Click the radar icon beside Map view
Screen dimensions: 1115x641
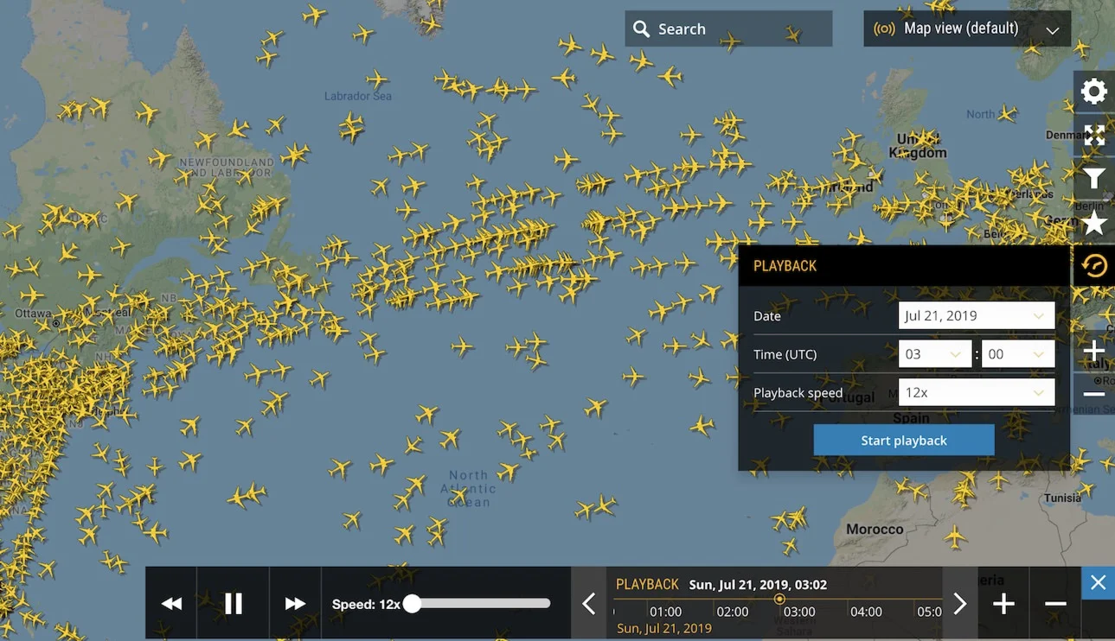click(x=884, y=29)
